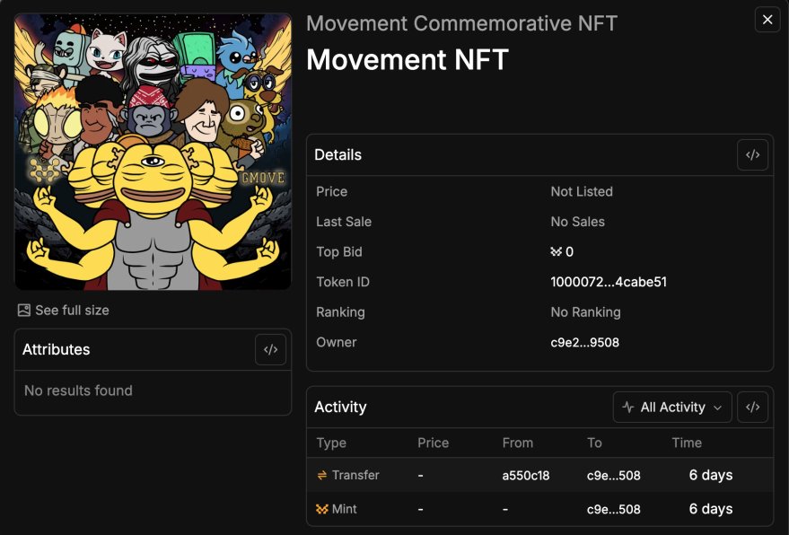Open Movement Commemorative NFT collection link

click(x=462, y=23)
